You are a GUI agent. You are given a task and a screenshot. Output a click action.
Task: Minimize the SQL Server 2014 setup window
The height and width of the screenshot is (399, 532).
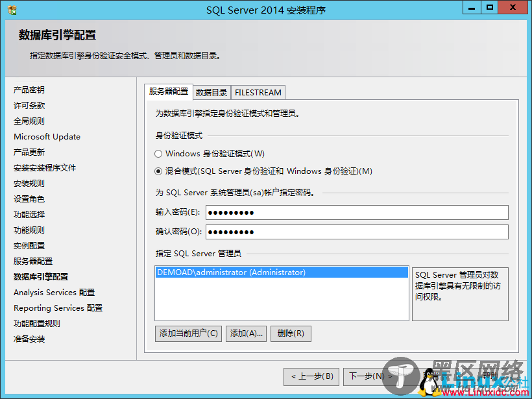(472, 8)
